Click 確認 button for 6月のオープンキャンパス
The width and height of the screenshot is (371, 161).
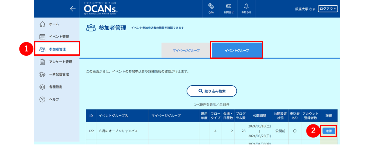[329, 131]
